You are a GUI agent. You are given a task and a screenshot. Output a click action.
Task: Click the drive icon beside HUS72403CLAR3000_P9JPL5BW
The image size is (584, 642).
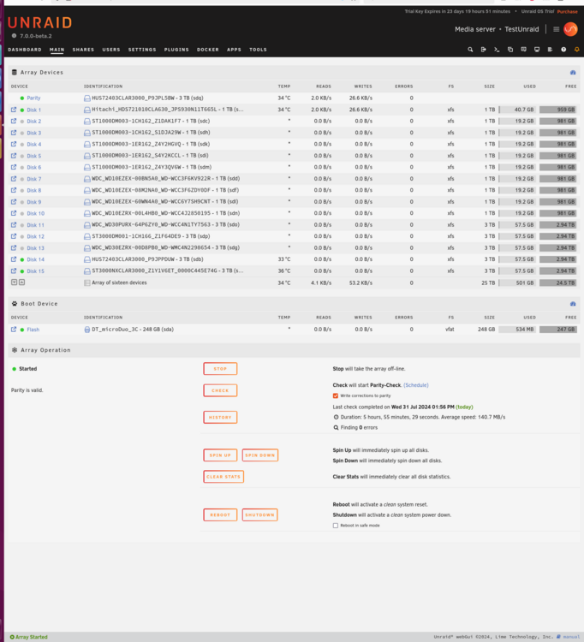(x=86, y=98)
